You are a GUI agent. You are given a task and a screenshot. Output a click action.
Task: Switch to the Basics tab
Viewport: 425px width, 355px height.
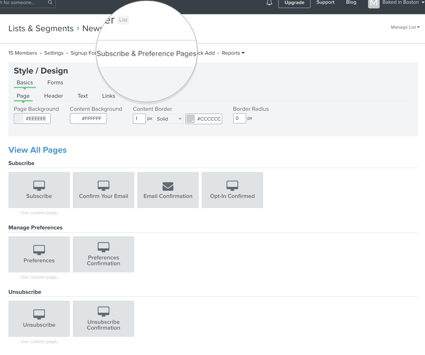tap(25, 83)
